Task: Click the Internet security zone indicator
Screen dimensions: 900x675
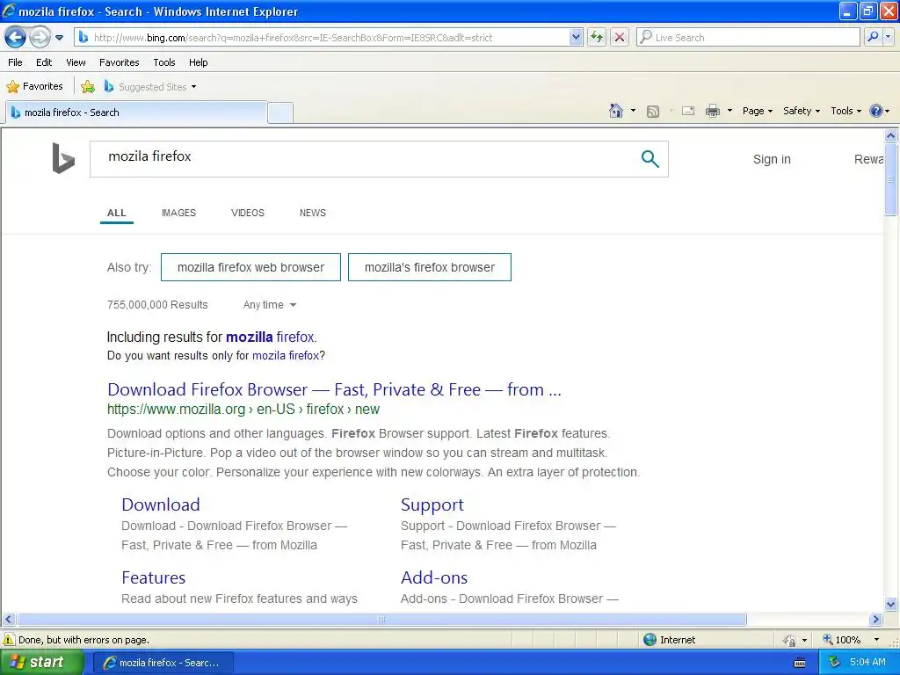Action: pyautogui.click(x=669, y=640)
